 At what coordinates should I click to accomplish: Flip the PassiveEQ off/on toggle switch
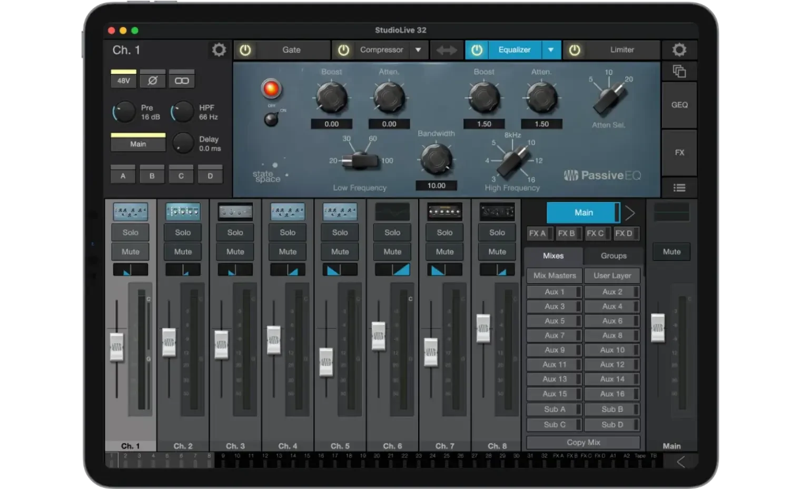pos(271,118)
